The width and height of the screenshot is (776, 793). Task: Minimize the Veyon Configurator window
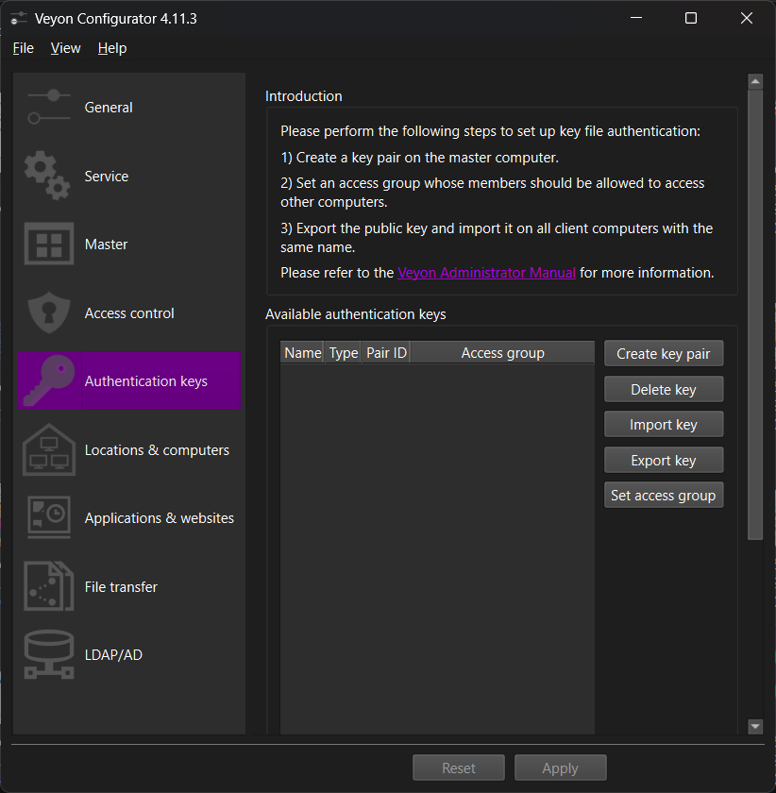(636, 18)
